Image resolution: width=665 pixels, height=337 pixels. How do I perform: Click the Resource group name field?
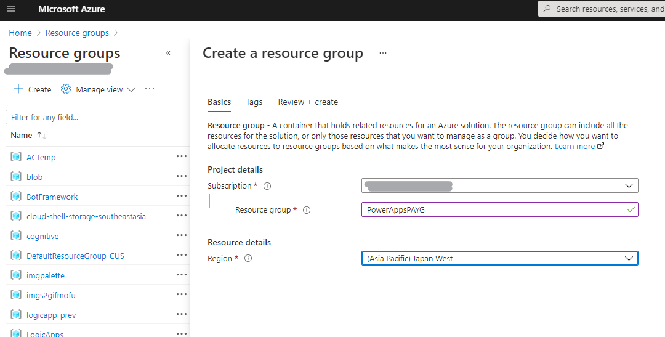point(499,209)
